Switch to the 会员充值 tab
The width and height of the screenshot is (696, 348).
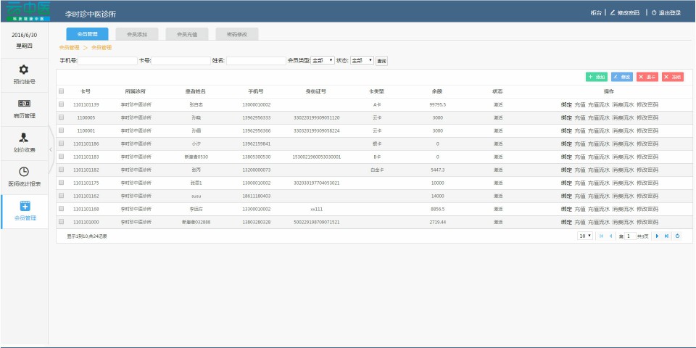[x=186, y=34]
